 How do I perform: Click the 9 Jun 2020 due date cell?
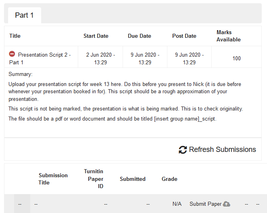145,58
